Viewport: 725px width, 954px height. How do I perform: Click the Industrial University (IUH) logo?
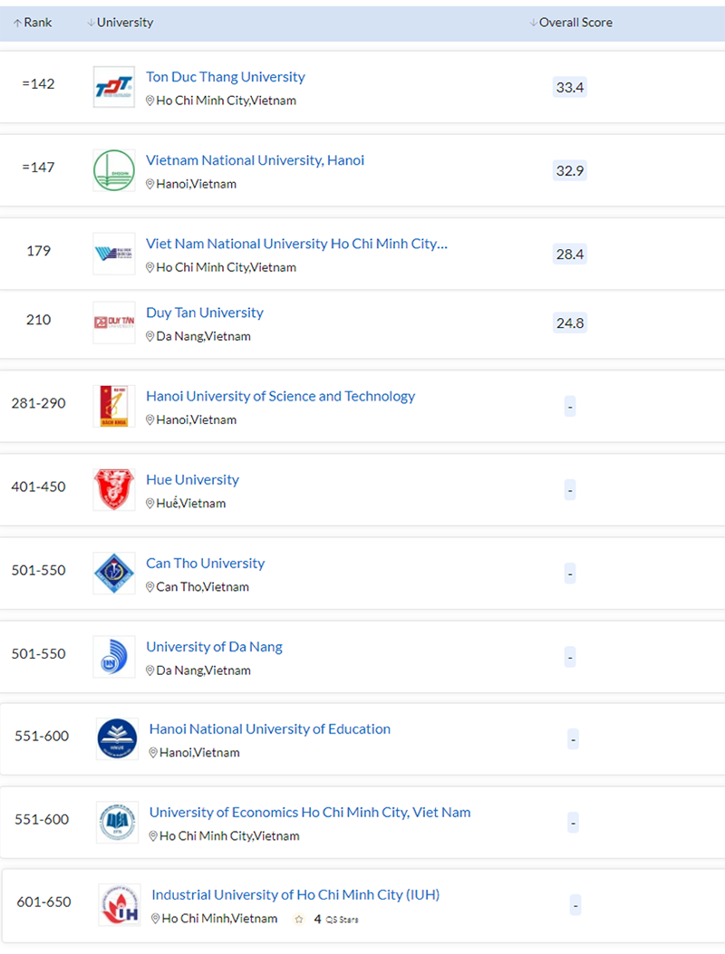coord(119,905)
